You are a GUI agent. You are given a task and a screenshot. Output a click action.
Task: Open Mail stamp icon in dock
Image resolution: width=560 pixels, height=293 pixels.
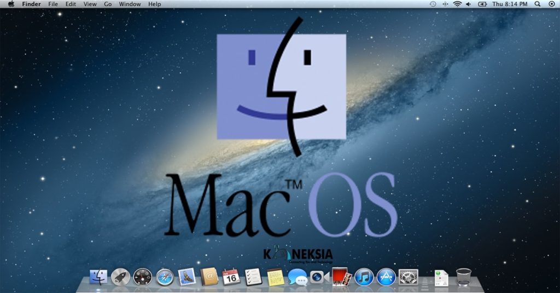click(187, 277)
